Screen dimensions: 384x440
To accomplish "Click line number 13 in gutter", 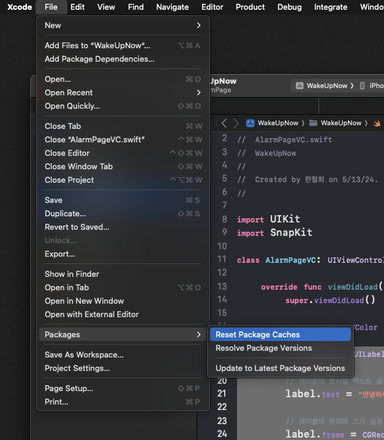I will [x=222, y=287].
